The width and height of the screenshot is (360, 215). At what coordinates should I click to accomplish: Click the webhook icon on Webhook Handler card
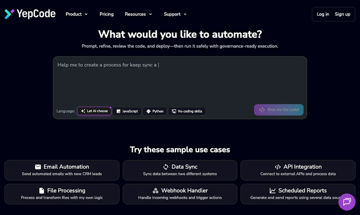point(156,190)
